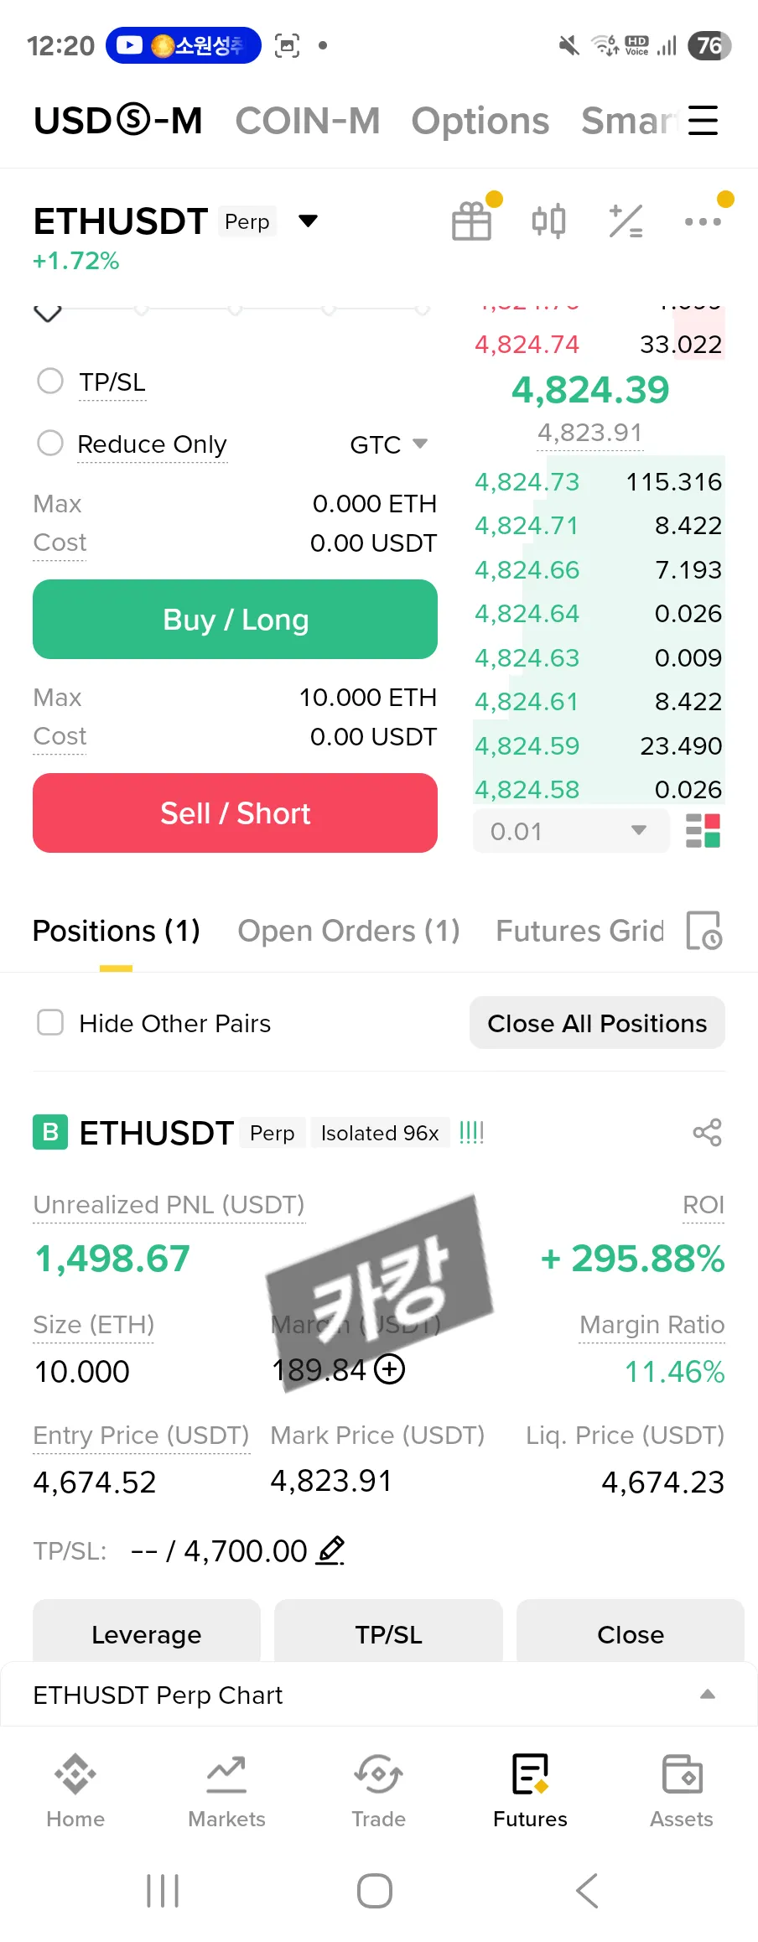Edit position TP/SL with pencil icon
The image size is (758, 1942).
pos(330,1550)
